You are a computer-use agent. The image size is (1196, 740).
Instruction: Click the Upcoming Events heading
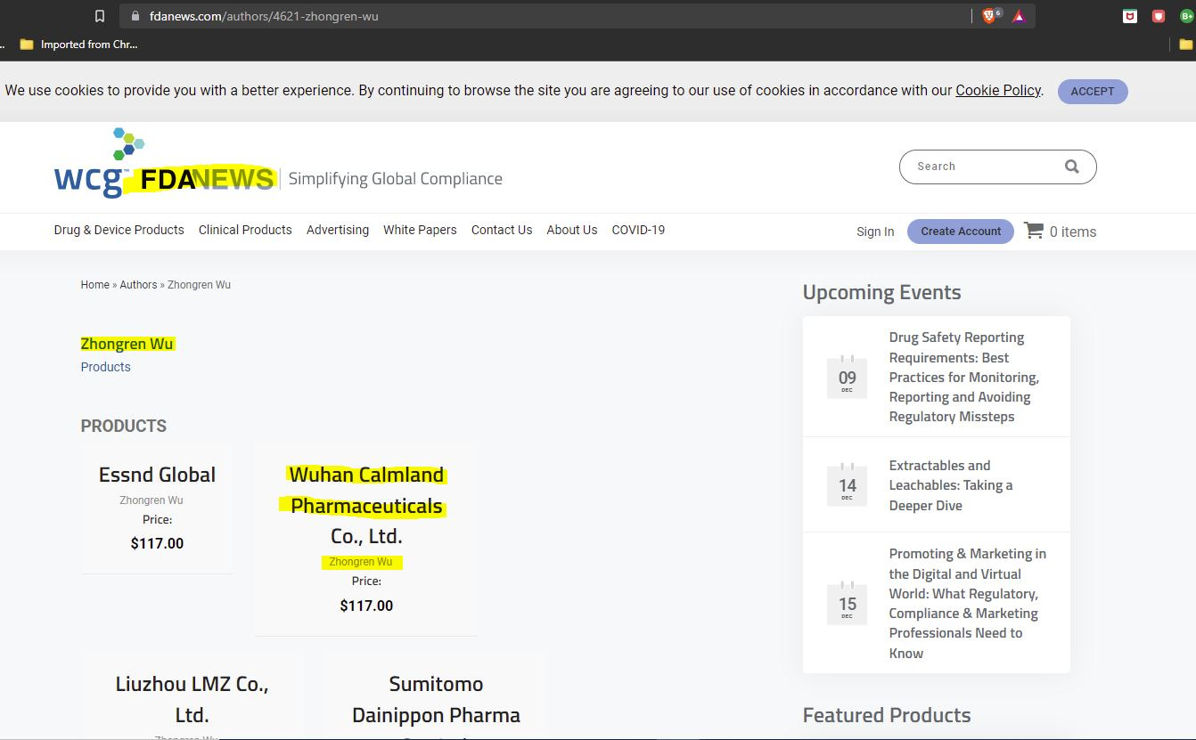click(881, 292)
